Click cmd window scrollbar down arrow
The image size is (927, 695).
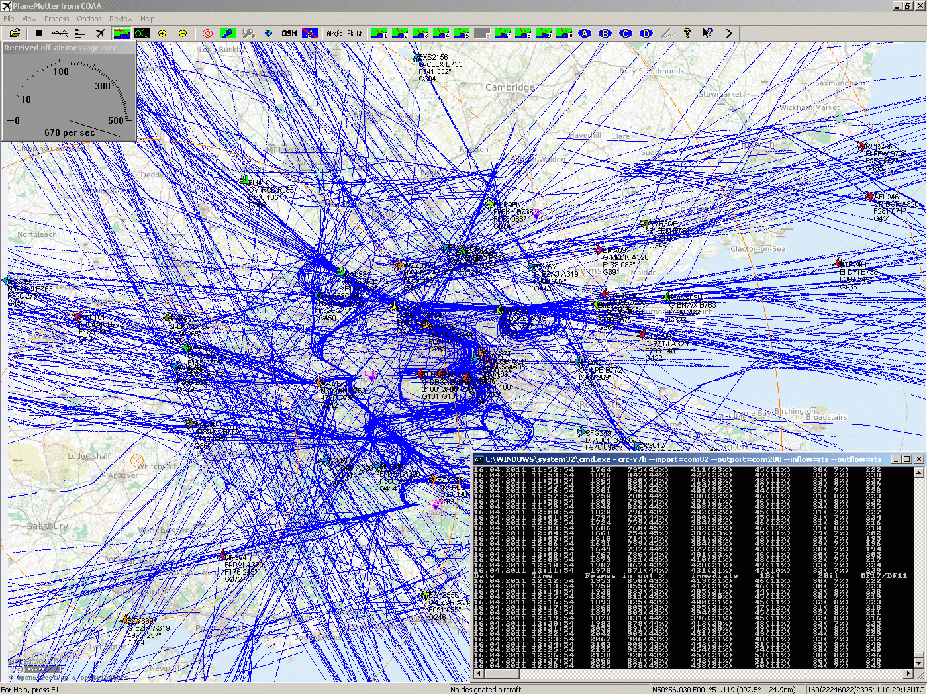(918, 662)
